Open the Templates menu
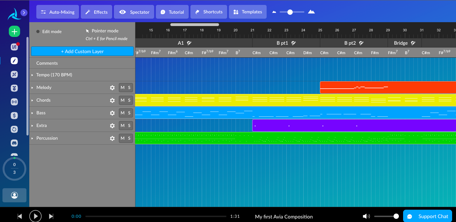 click(248, 12)
